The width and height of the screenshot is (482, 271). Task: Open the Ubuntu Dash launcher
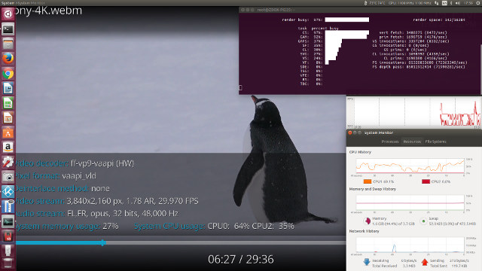point(8,14)
